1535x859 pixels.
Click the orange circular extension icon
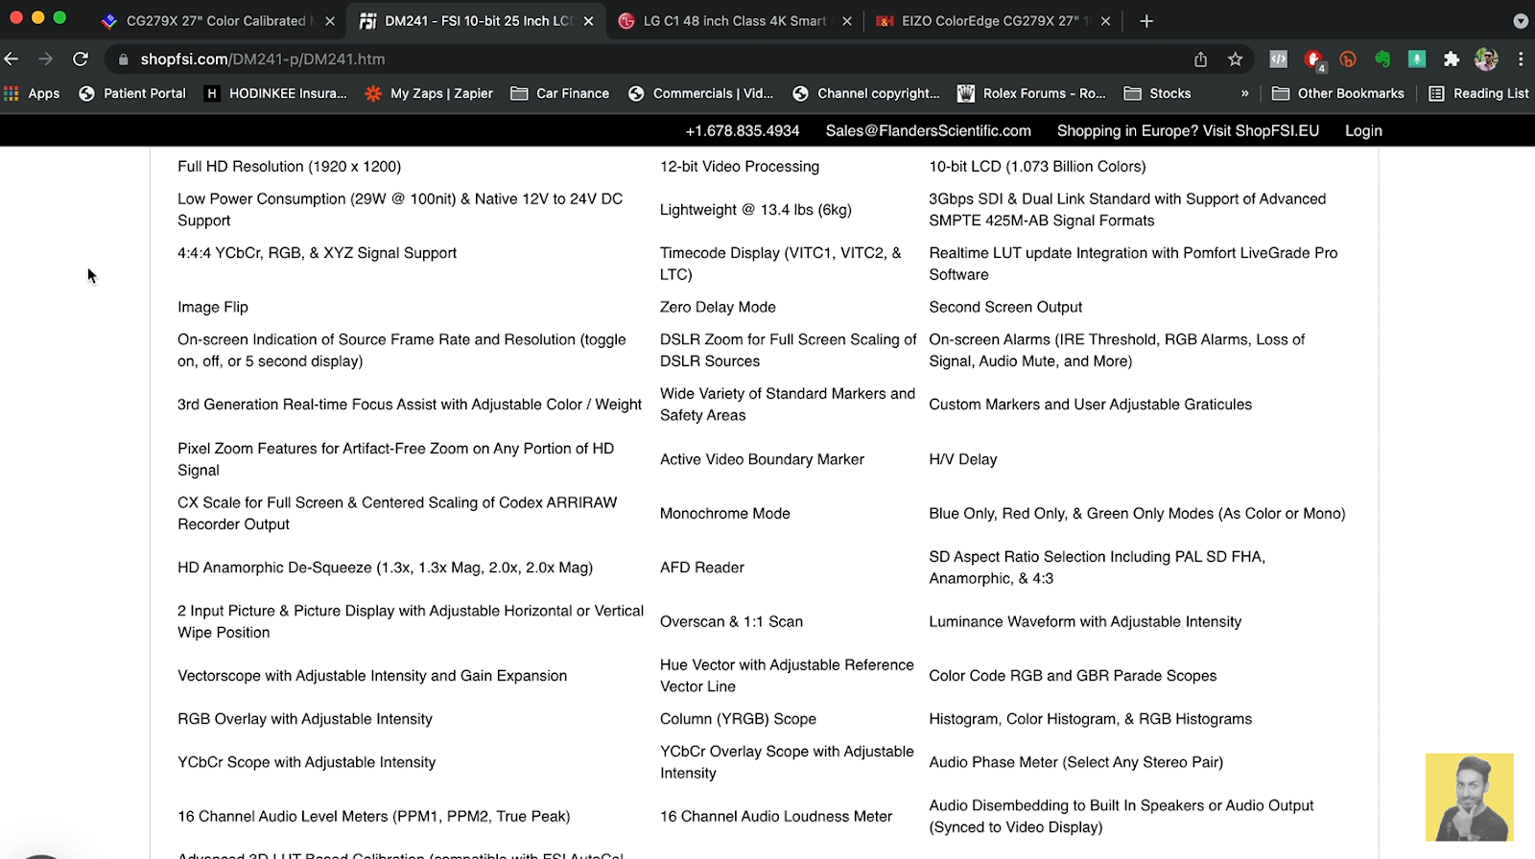point(1348,59)
